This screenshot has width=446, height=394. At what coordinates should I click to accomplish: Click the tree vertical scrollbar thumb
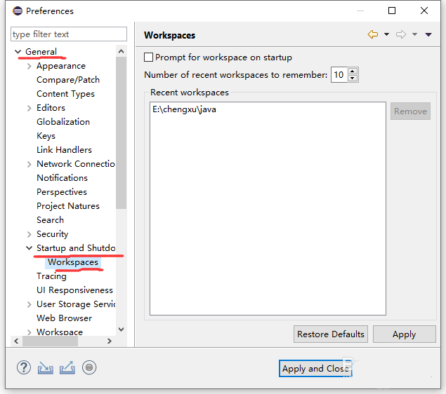[122, 133]
